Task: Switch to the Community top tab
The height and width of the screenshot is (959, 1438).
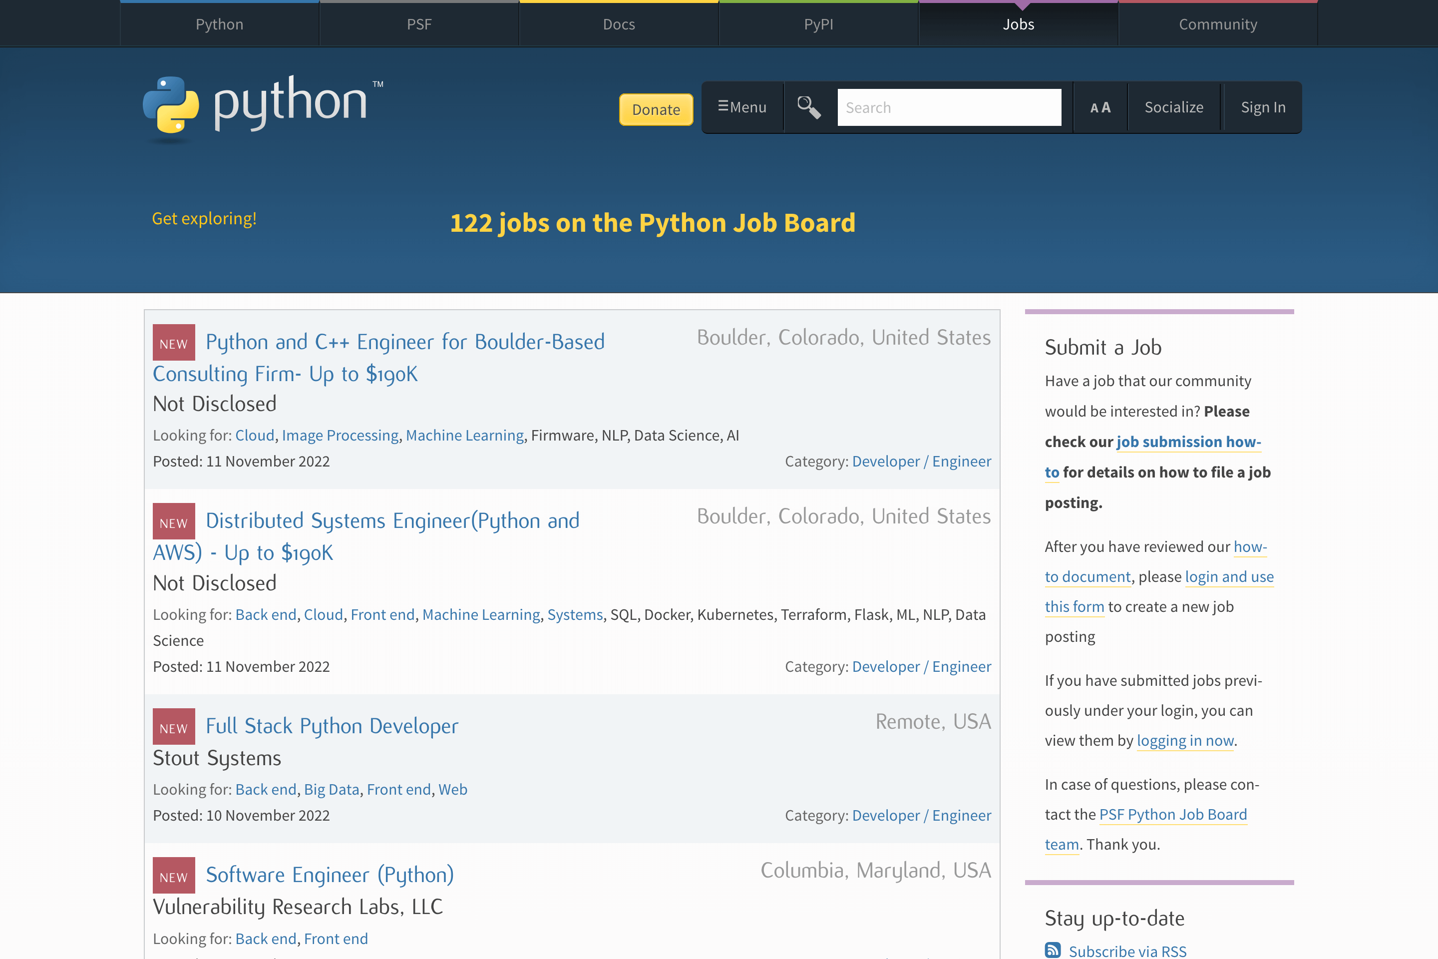Action: (x=1218, y=24)
